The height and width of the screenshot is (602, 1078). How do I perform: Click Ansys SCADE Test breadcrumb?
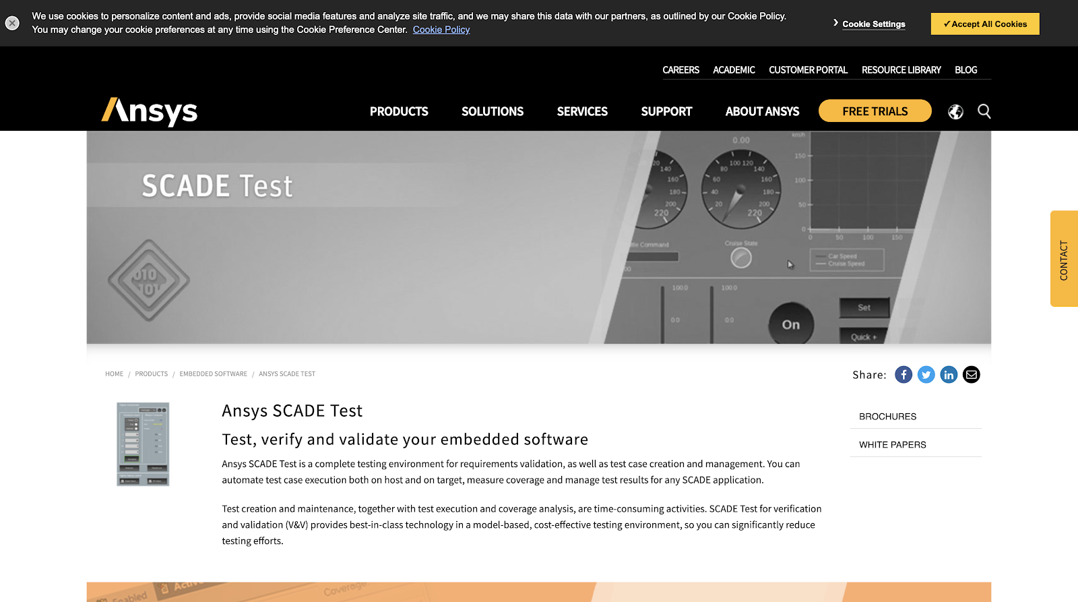(287, 374)
